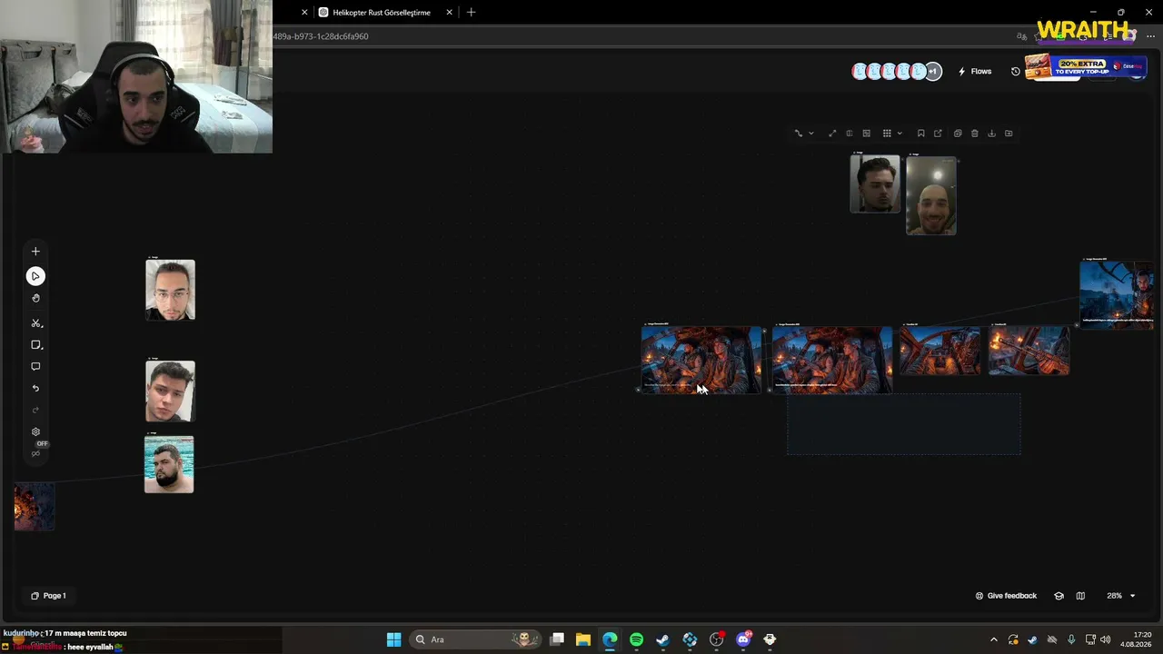Open Windows Start menu
Image resolution: width=1163 pixels, height=654 pixels.
(393, 639)
